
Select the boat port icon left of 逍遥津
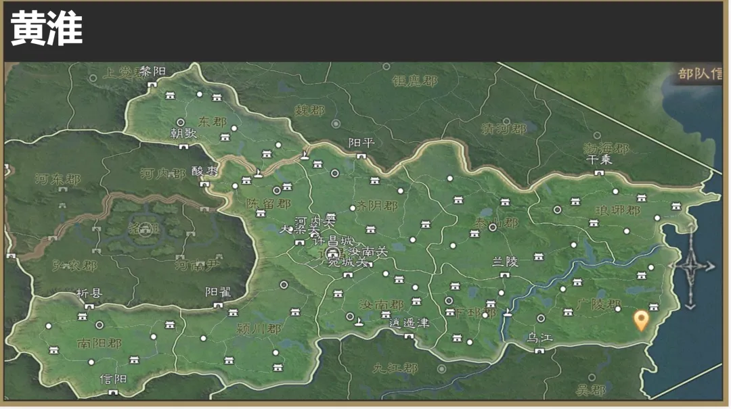coord(359,321)
